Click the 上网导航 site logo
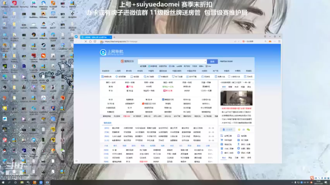Viewport: 330px width, 185px height. (111, 52)
